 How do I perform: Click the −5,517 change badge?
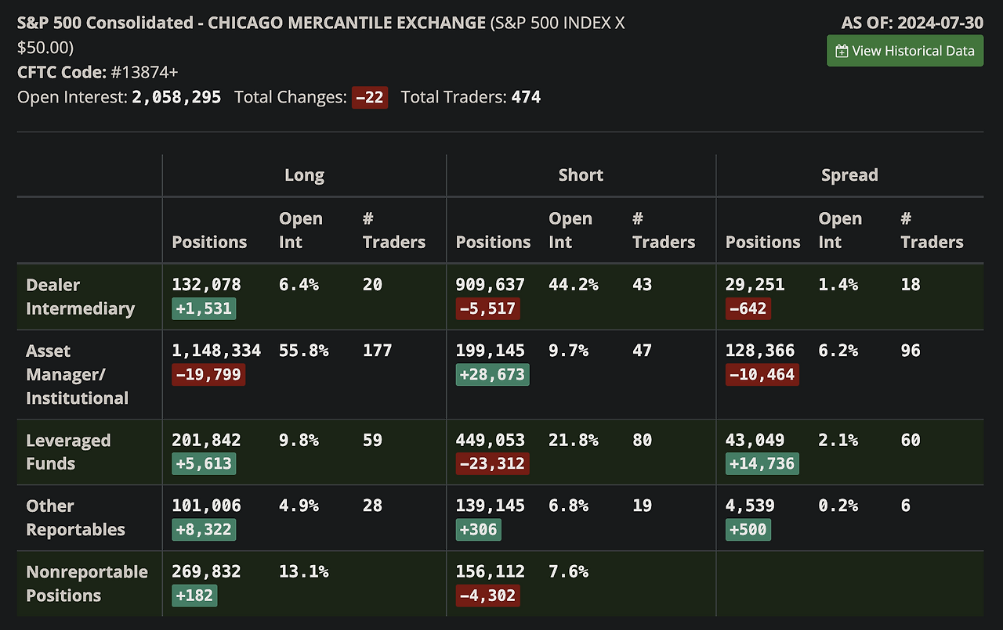pos(487,308)
